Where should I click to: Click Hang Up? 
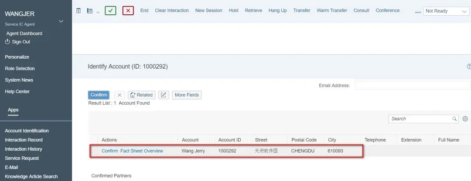(277, 10)
